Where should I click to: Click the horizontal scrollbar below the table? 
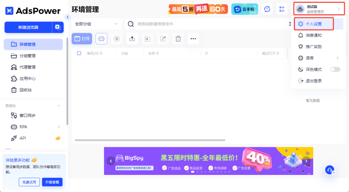[150, 140]
